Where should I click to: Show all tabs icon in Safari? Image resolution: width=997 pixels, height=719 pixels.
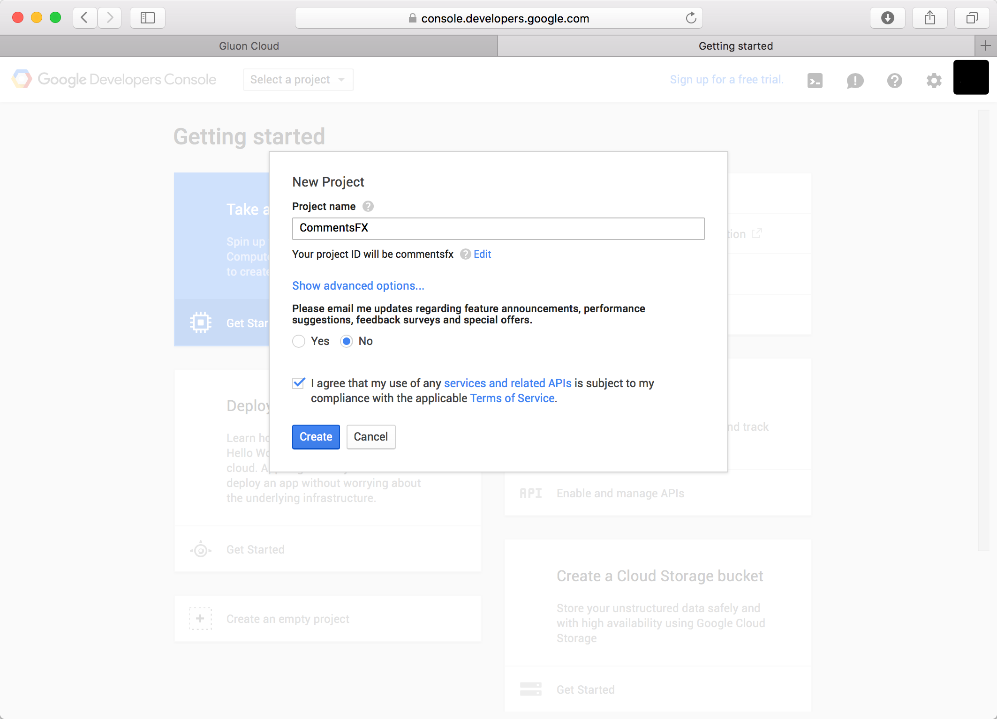pos(972,18)
